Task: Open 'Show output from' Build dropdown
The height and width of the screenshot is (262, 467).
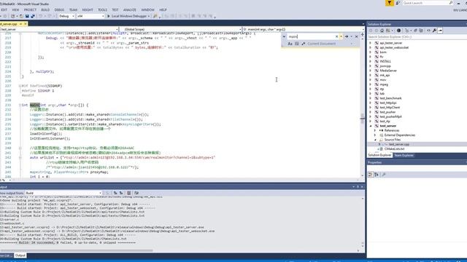Action: pos(63,193)
